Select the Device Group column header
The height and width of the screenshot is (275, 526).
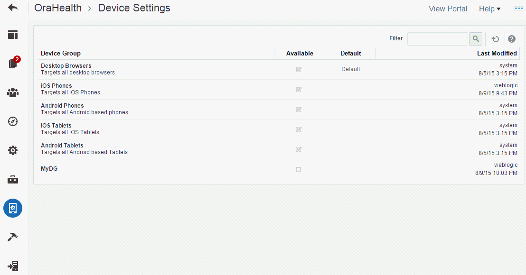(61, 53)
